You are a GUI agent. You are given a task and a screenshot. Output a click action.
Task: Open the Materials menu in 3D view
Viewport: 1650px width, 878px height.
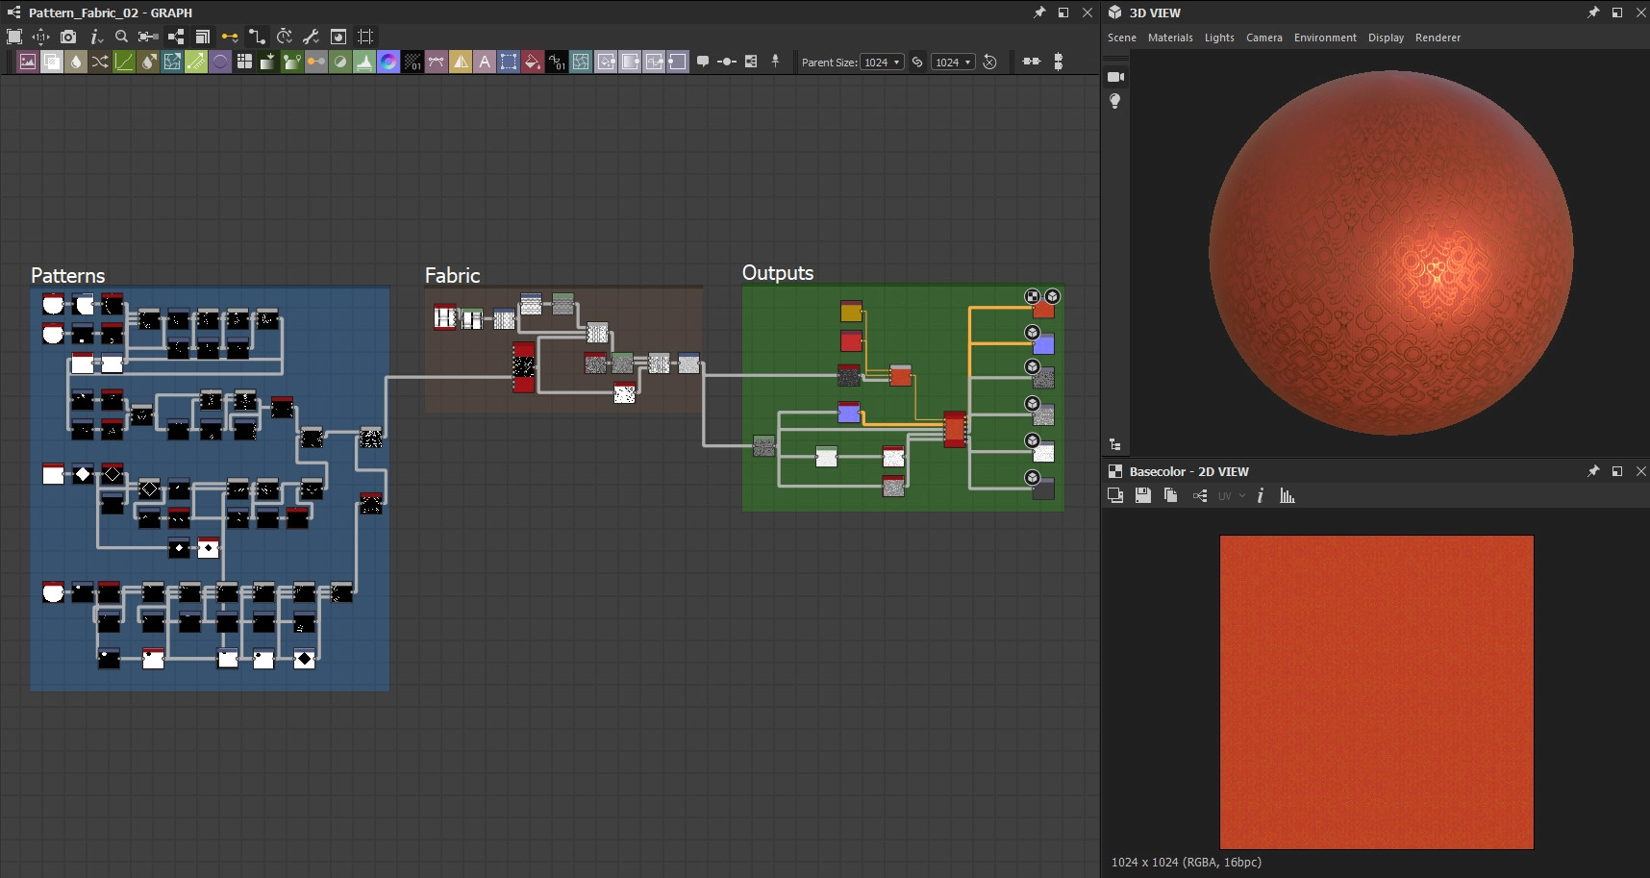pyautogui.click(x=1170, y=38)
